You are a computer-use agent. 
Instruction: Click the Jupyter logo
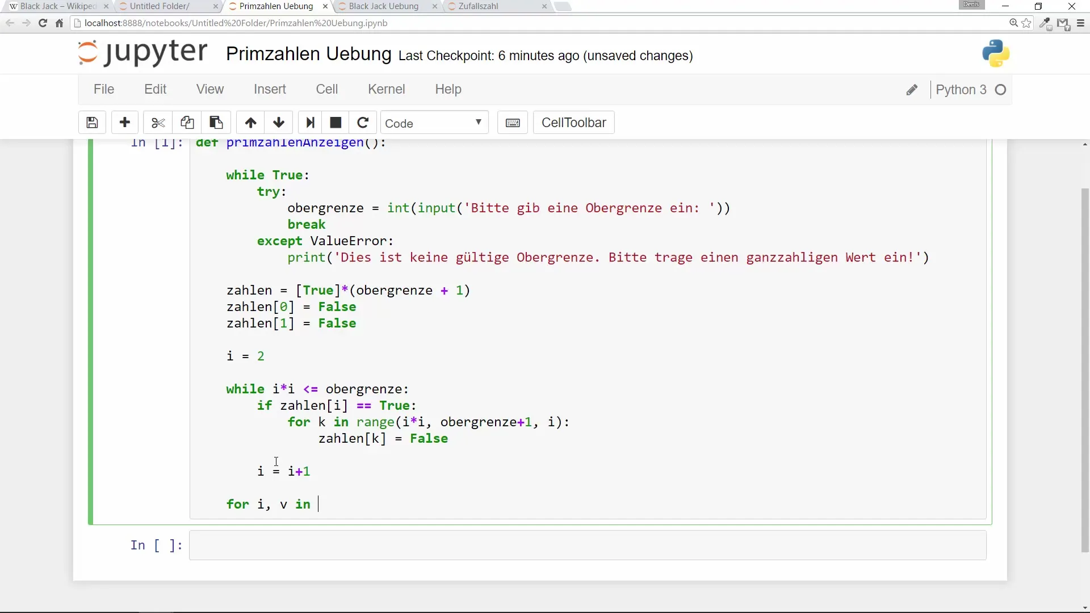[142, 53]
